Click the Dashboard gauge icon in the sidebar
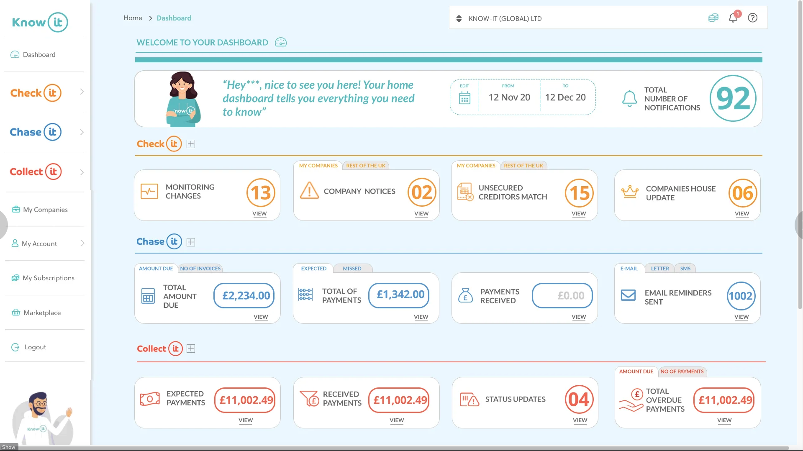The image size is (803, 451). tap(15, 54)
